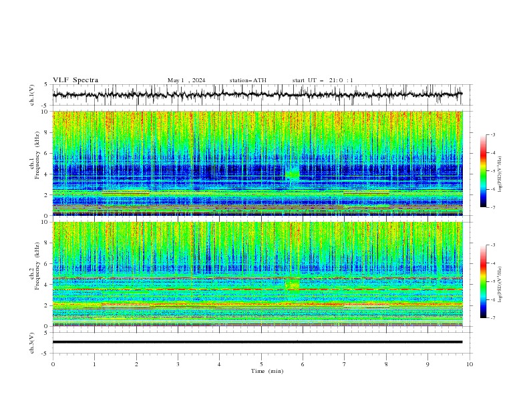Click the ch.1 'Frequency (kHz)' axis label
Screen dimensions: 529x409
point(37,154)
